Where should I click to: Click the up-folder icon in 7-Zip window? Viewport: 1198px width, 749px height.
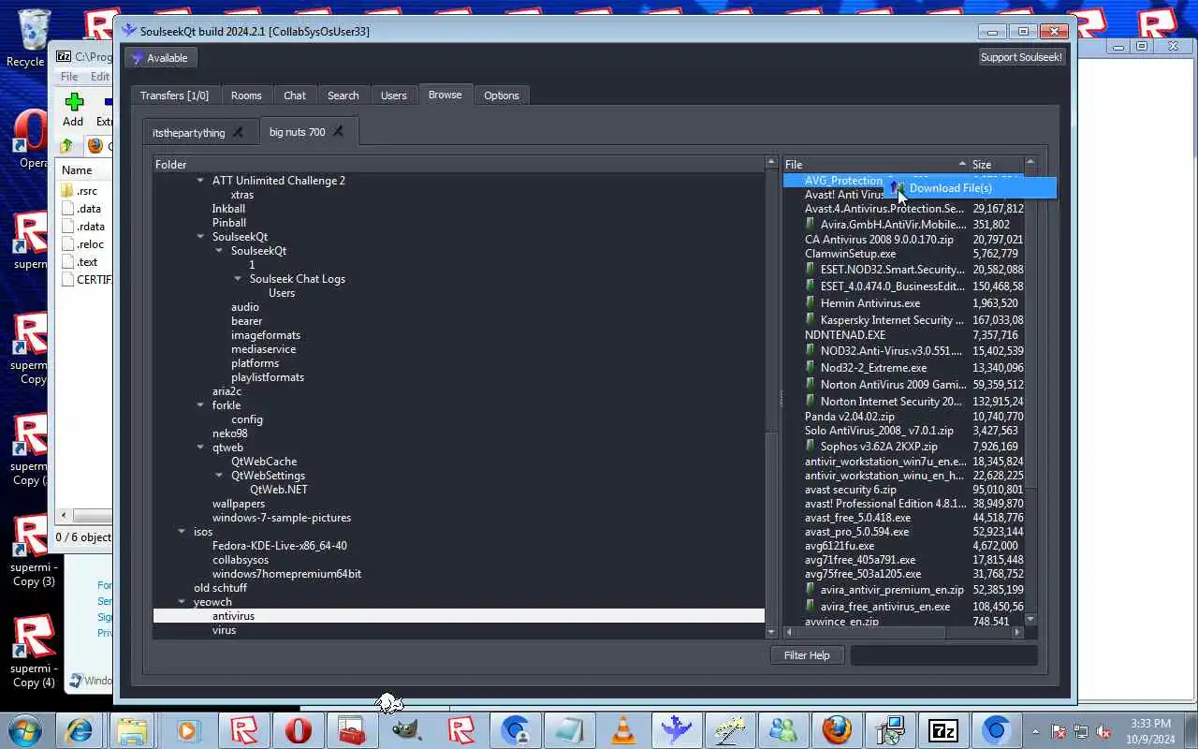[x=66, y=146]
